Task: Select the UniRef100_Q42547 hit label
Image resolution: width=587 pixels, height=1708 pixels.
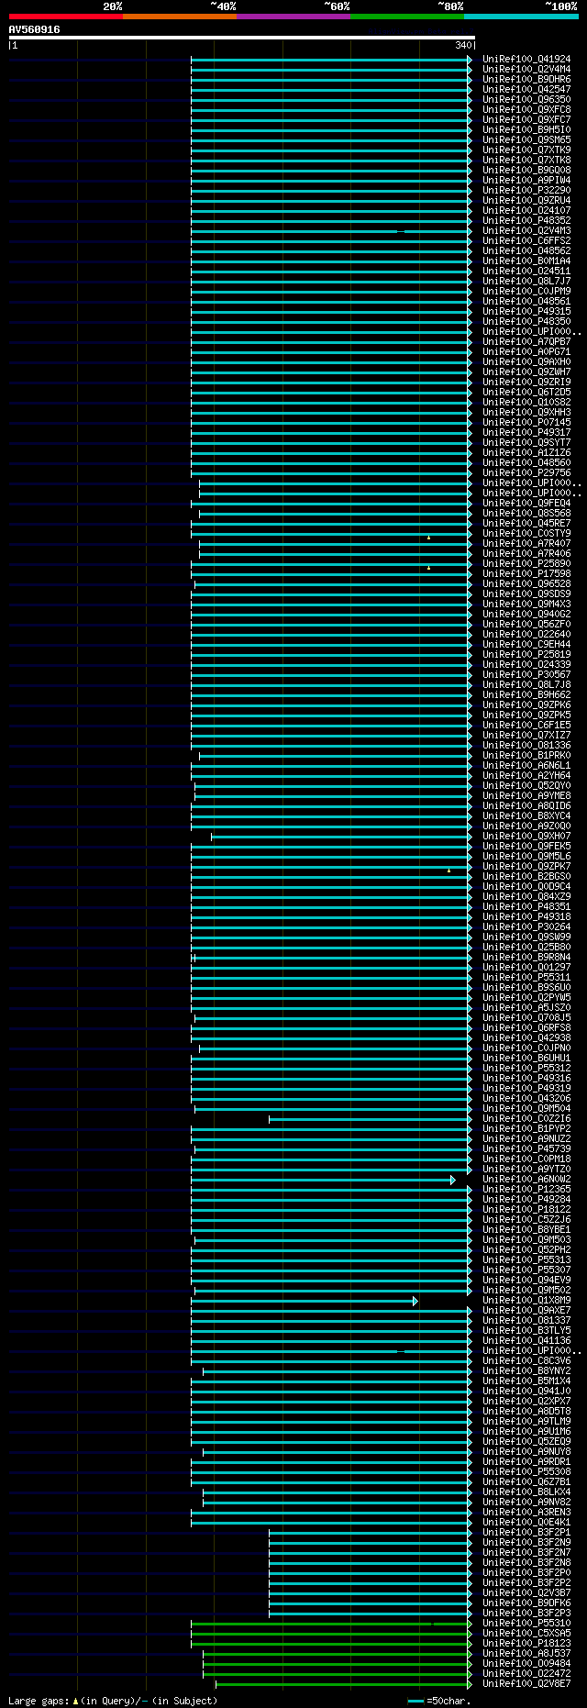Action: pos(526,89)
